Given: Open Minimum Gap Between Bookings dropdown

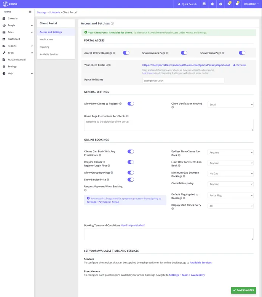Looking at the screenshot, I should 230,174.
